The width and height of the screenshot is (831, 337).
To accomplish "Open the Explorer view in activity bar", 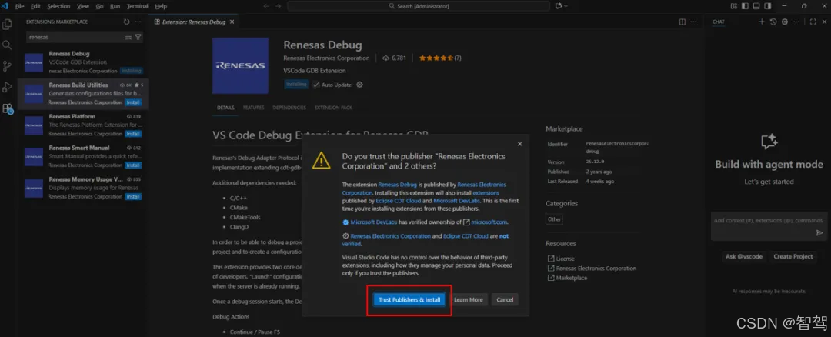I will coord(7,25).
